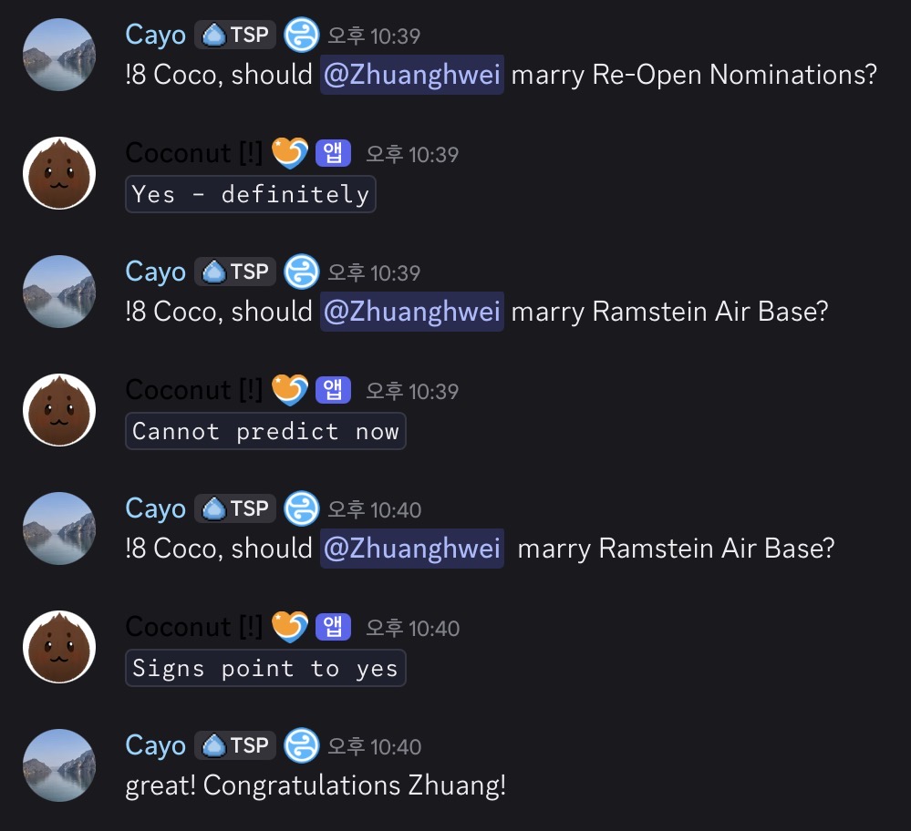Click the Cayo username at 10:39 about Re-Open Nominations
This screenshot has width=911, height=831.
point(156,35)
